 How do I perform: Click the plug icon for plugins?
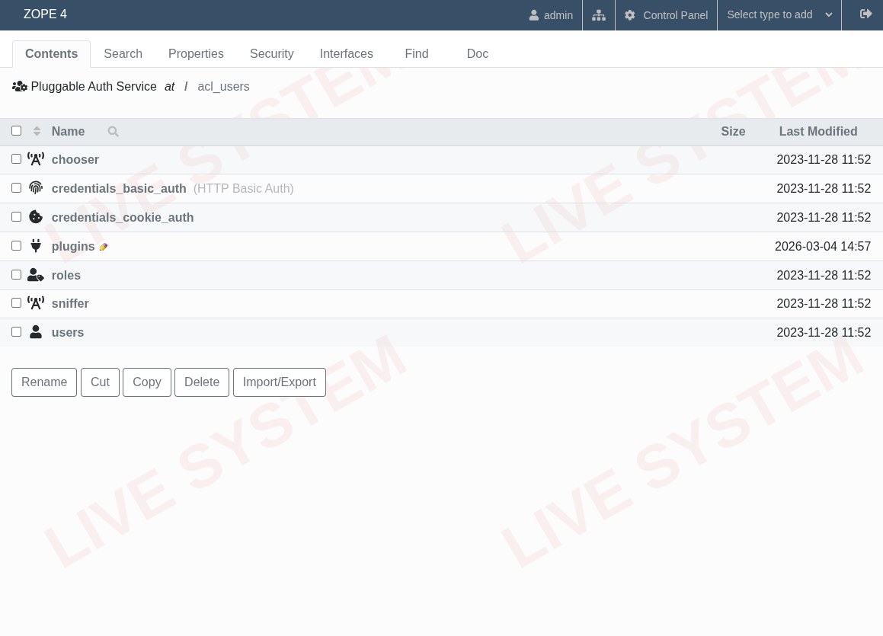(36, 246)
